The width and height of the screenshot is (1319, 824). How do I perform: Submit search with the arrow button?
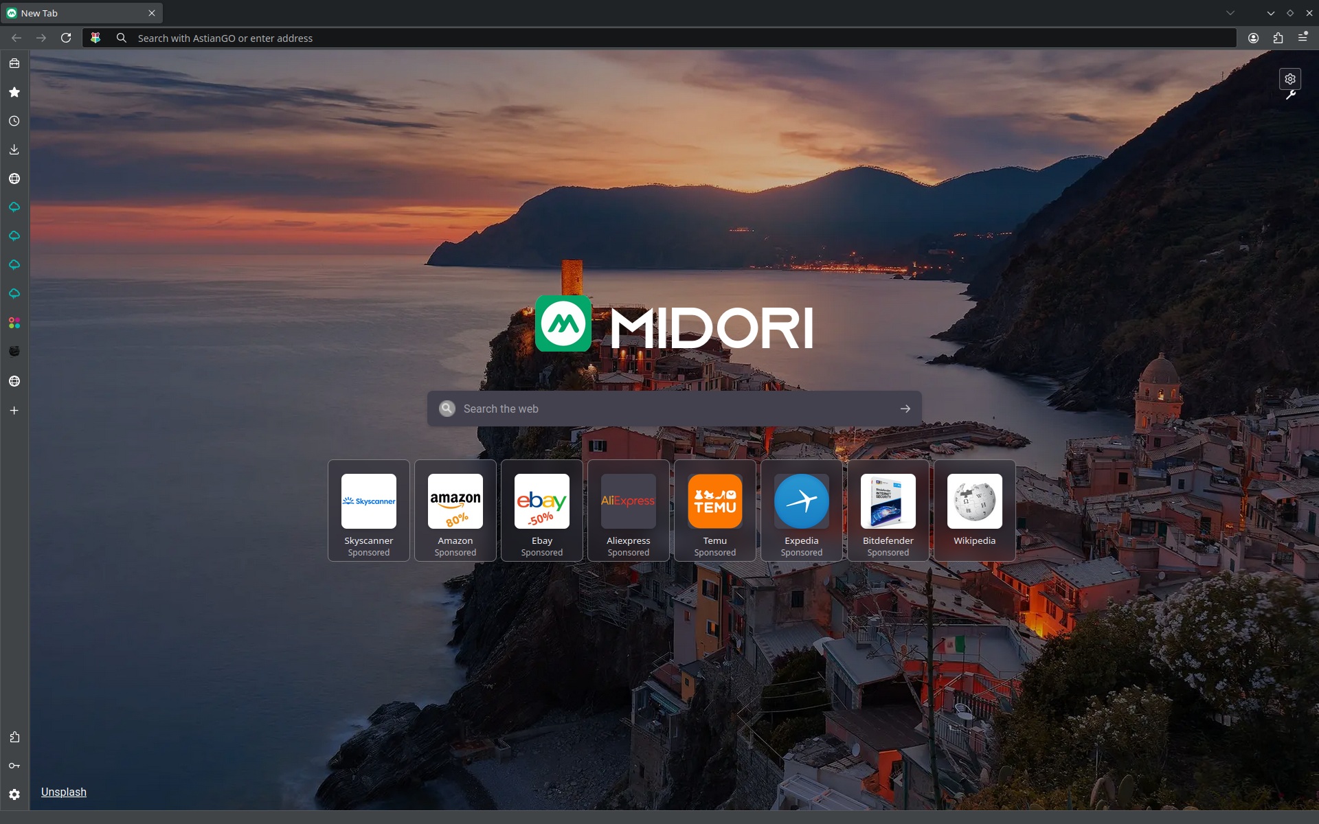tap(905, 409)
